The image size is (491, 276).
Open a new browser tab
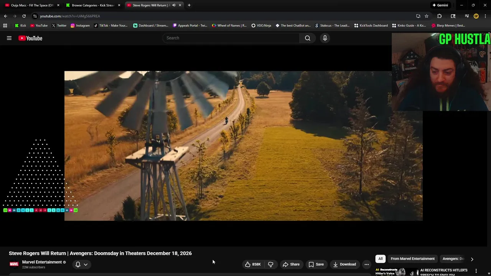pyautogui.click(x=189, y=5)
